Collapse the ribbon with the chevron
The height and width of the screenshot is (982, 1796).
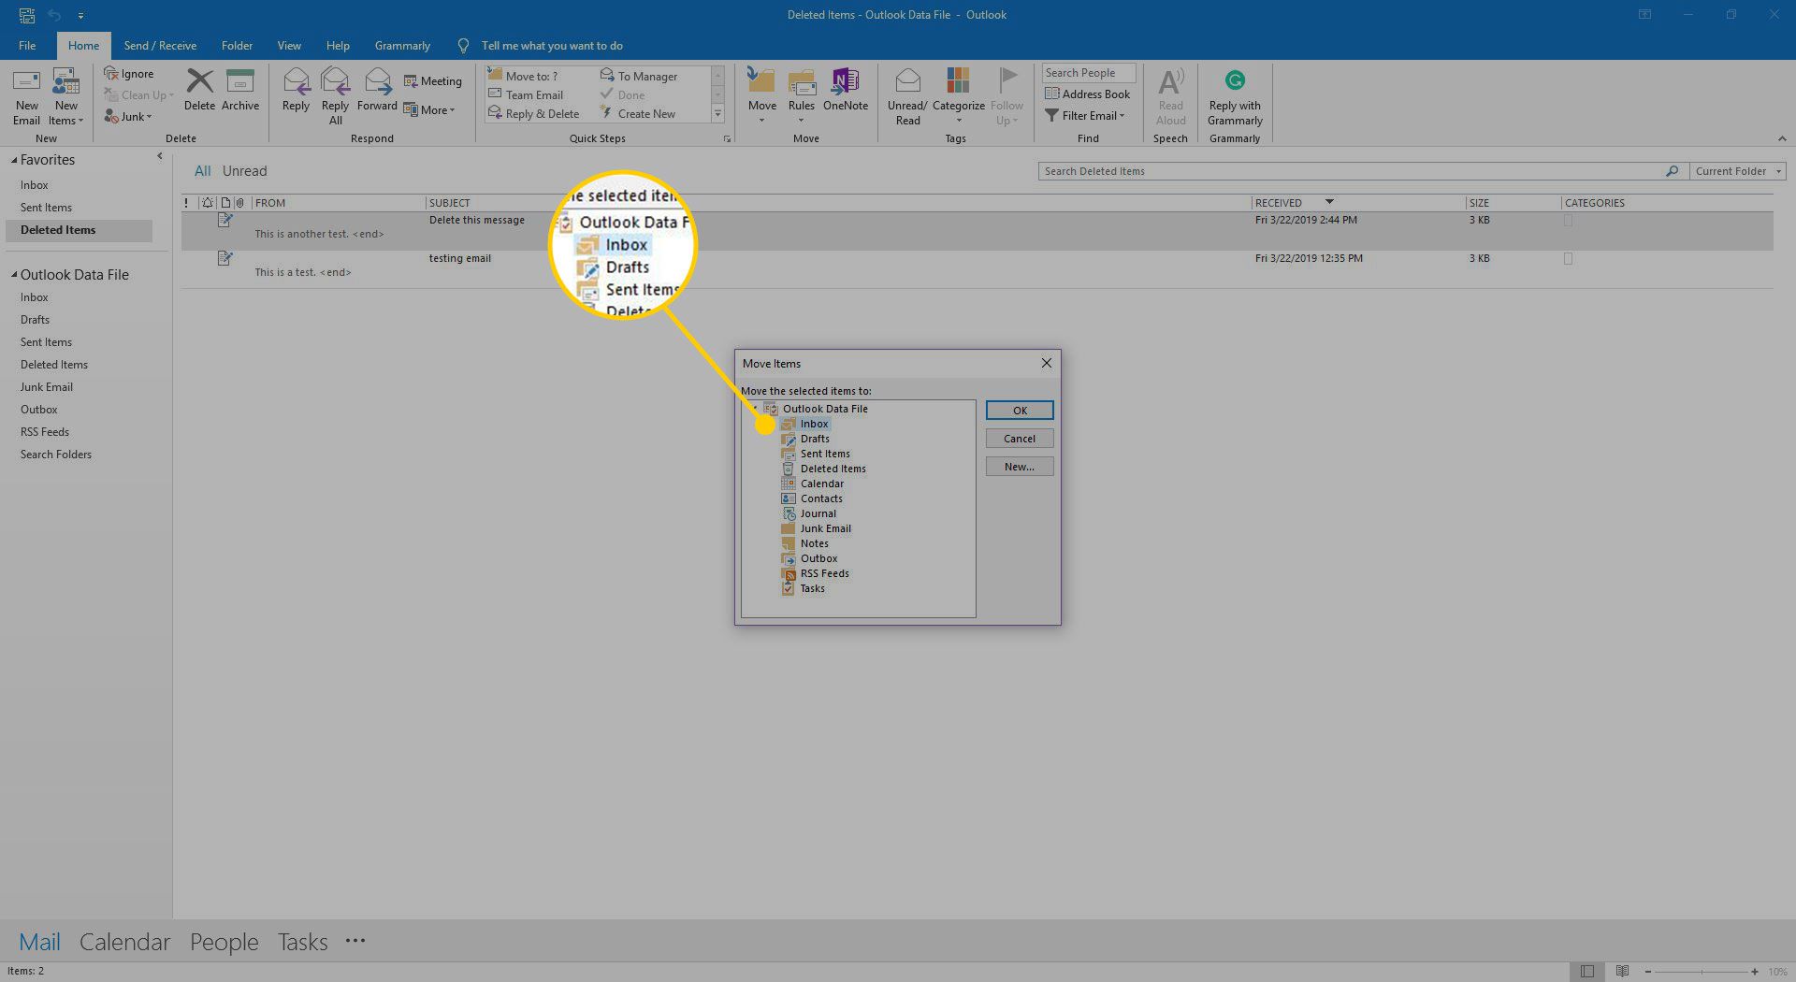[x=1781, y=139]
